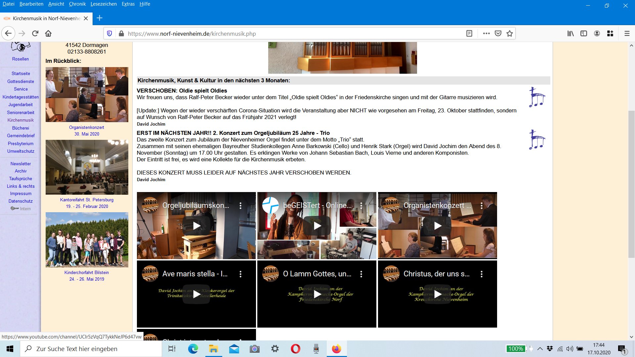Open the browser home page
Viewport: 635px width, 357px height.
tap(48, 33)
